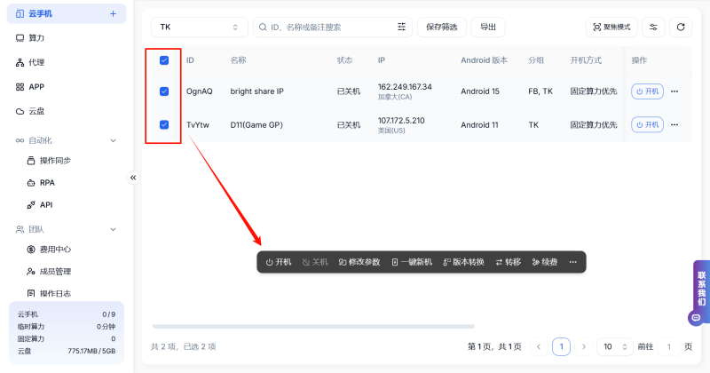Click the plus icon beside 云手机
This screenshot has width=710, height=373.
113,14
